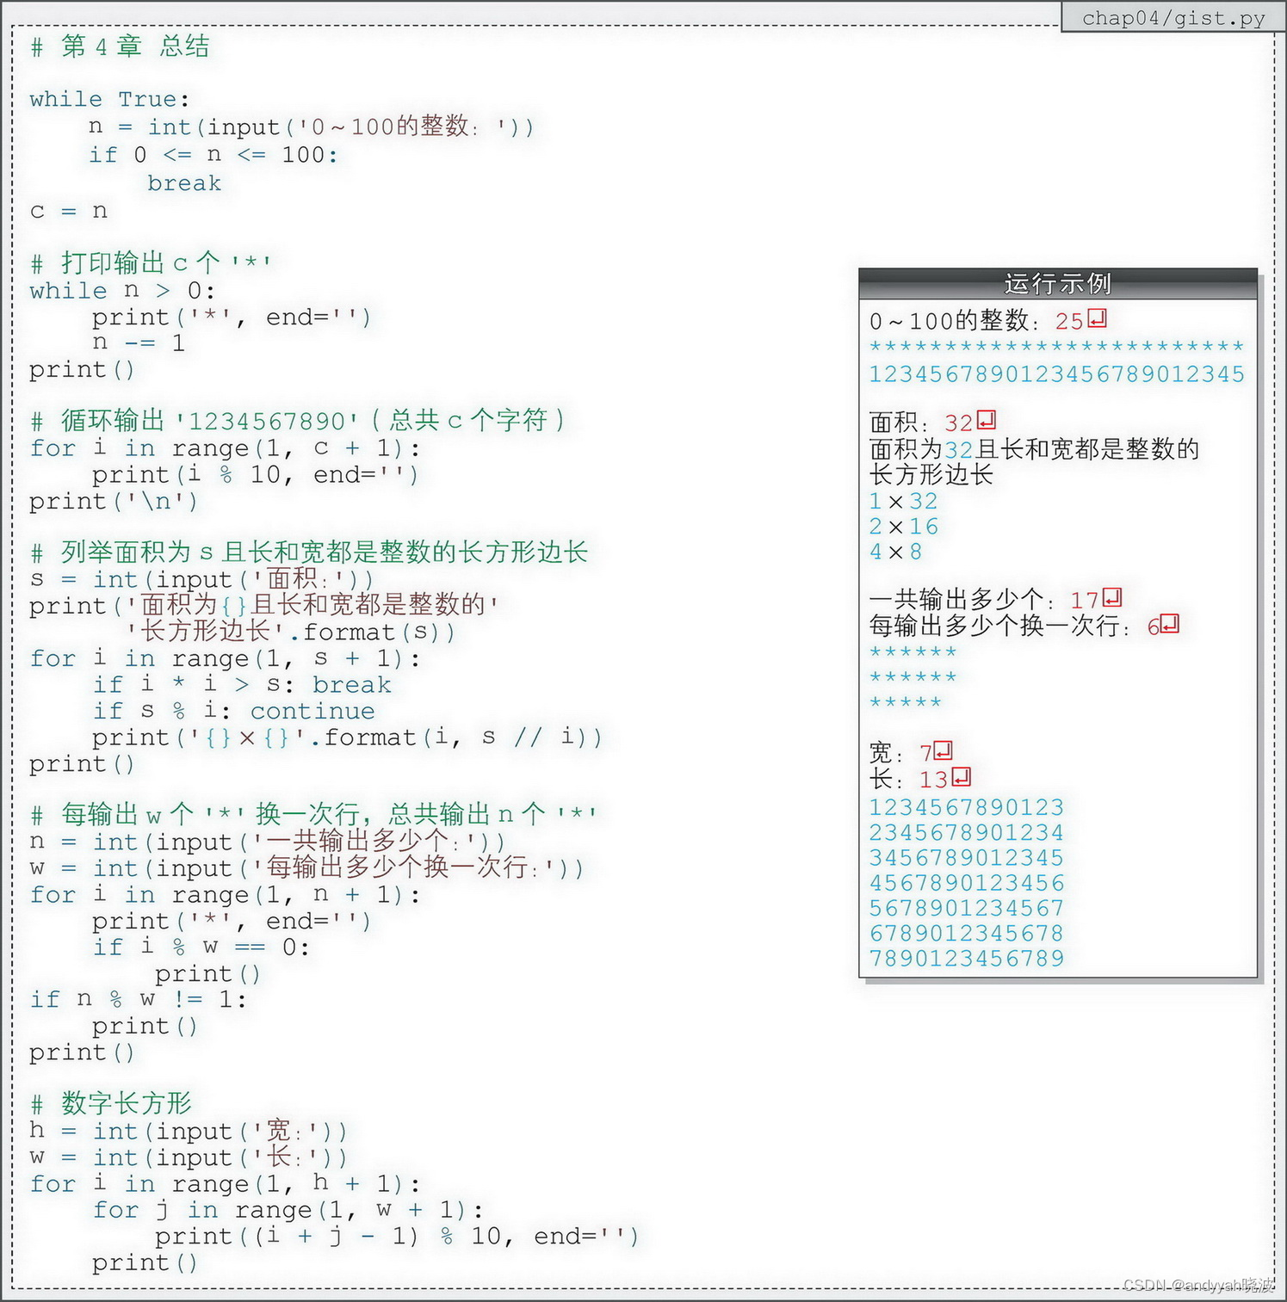Viewport: 1287px width, 1302px height.
Task: Click the break statement in the first while loop
Action: coord(183,182)
